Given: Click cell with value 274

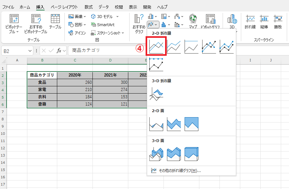Looking at the screenshot, I should tap(110, 89).
